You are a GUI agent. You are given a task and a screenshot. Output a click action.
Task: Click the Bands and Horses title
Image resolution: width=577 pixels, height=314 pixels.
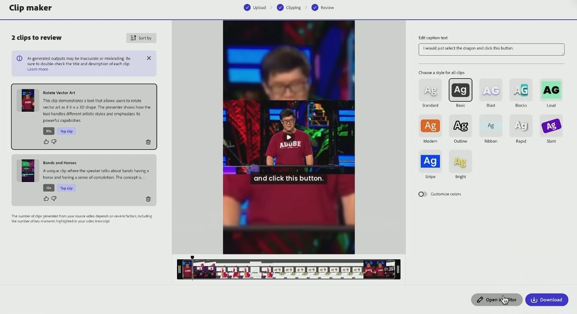[60, 163]
